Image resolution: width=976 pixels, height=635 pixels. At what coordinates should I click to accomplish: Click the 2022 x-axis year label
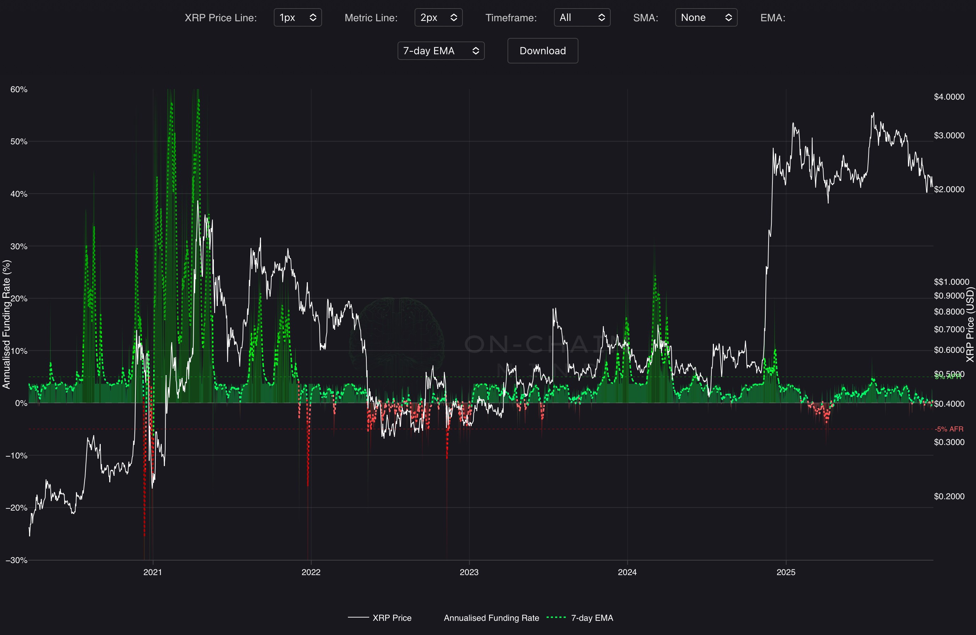311,572
